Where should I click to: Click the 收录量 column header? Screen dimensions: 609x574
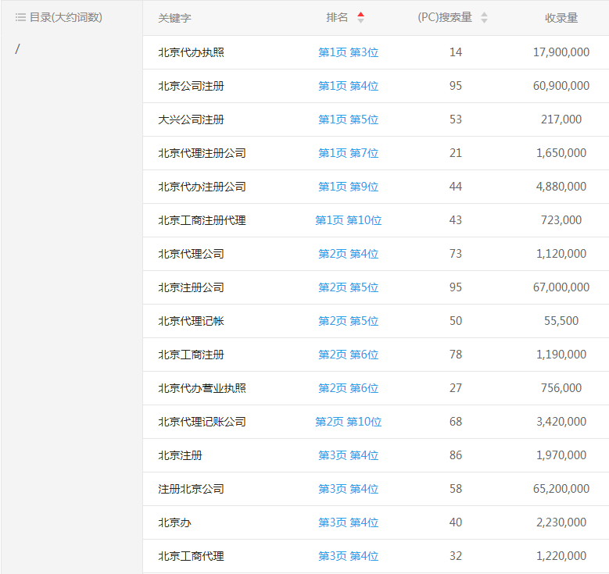pyautogui.click(x=561, y=18)
